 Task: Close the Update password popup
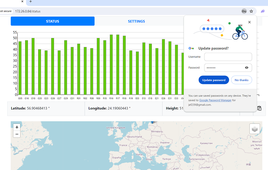[x=249, y=22]
